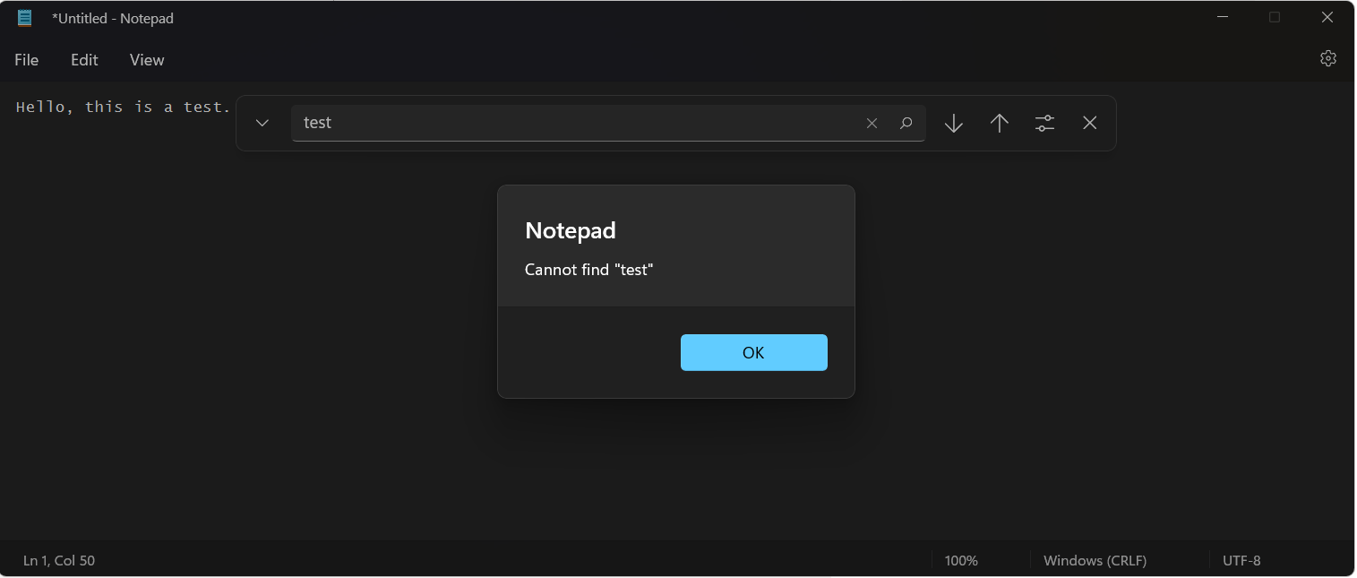Clear the search text with the X

[872, 124]
